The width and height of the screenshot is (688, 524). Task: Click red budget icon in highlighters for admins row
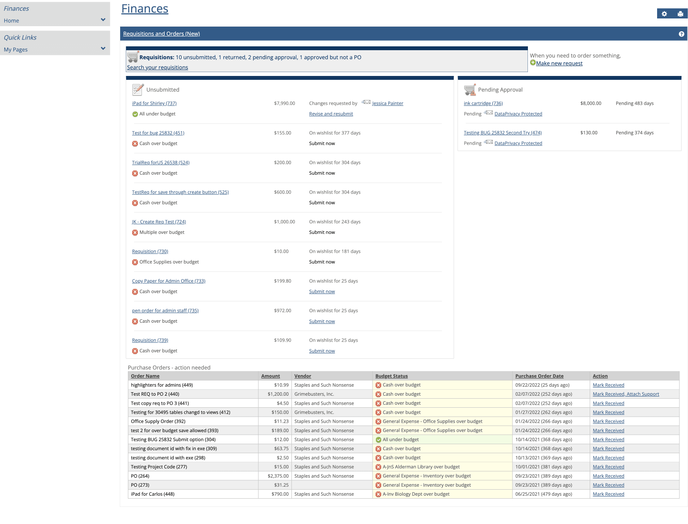[379, 385]
